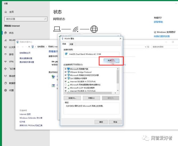Screen dimensions: 178x146
Task: Toggle Internet Protocol Version 6 (TCP/IPv6) checkbox
Action: coord(65,91)
